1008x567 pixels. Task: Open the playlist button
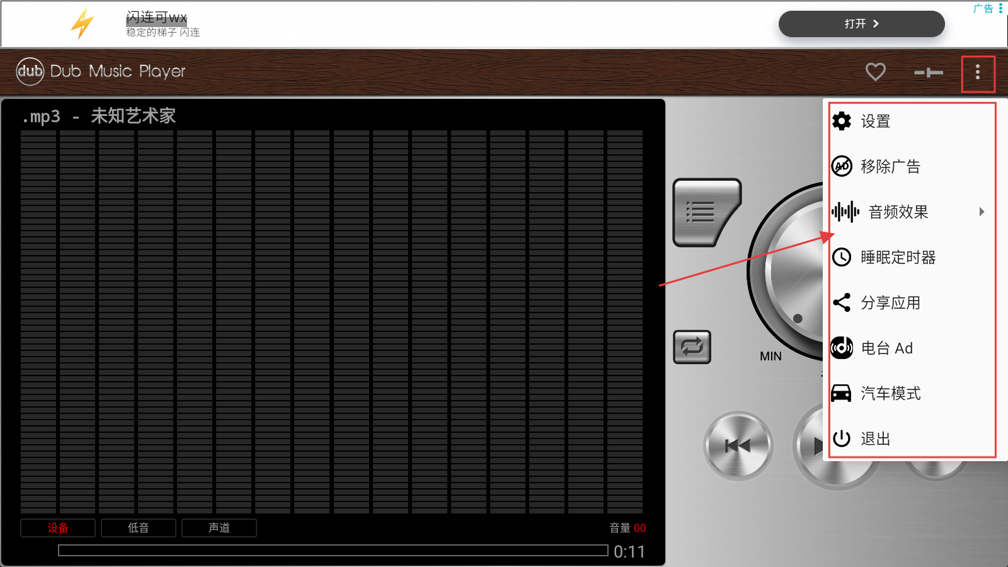[x=706, y=212]
